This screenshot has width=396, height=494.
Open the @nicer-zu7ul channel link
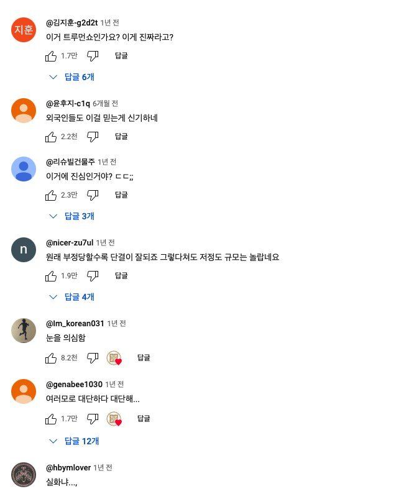point(70,242)
